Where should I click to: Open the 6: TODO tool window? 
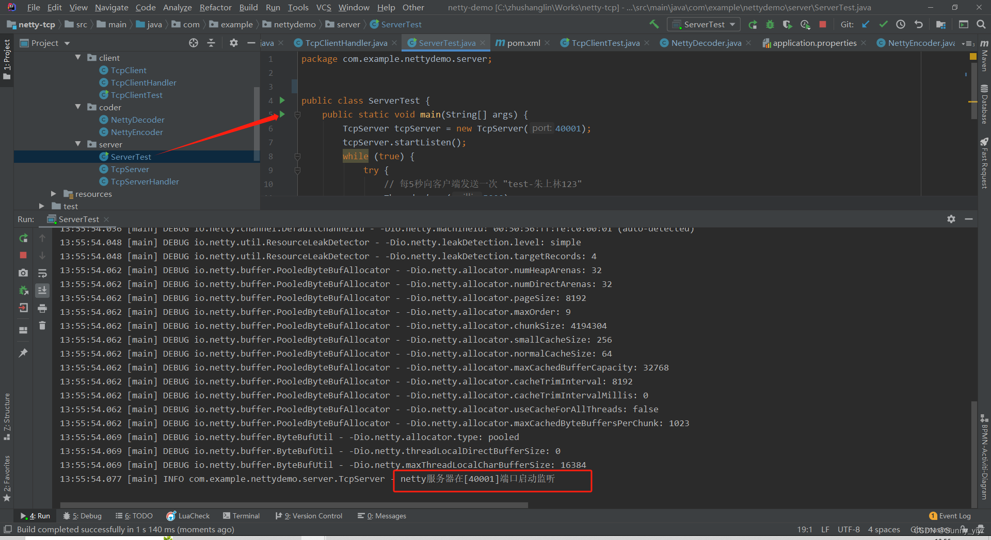click(134, 516)
